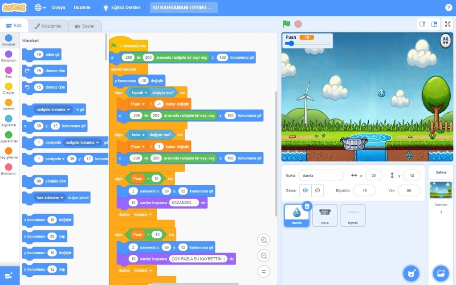Open the help question mark icon
Image resolution: width=456 pixels, height=285 pixels.
(x=448, y=8)
